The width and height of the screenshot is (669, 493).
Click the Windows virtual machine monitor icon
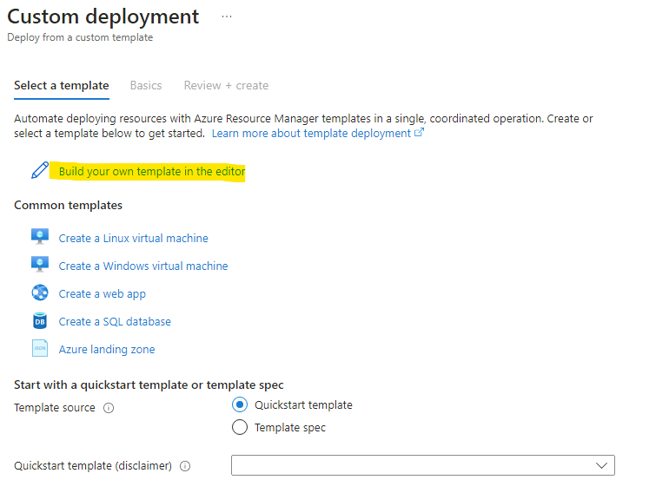tap(40, 264)
